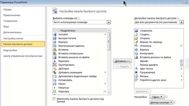Screen dimensions: 189x106
Task: Click the Copy icon in right list
Action: pyautogui.click(x=136, y=54)
